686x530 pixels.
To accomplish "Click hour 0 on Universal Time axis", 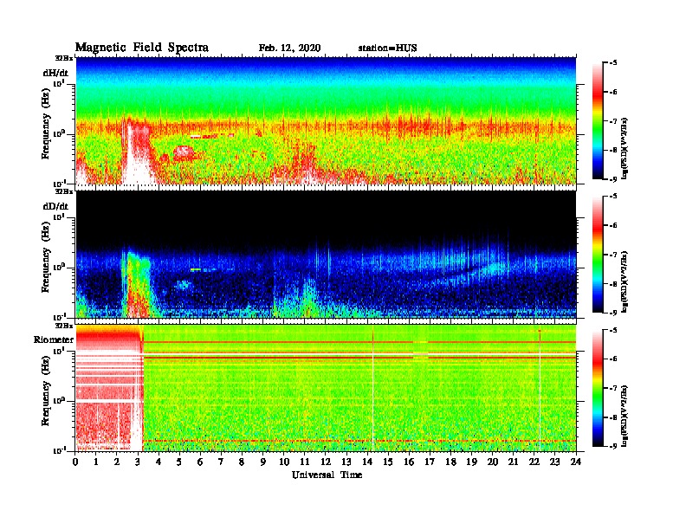I will pyautogui.click(x=75, y=462).
